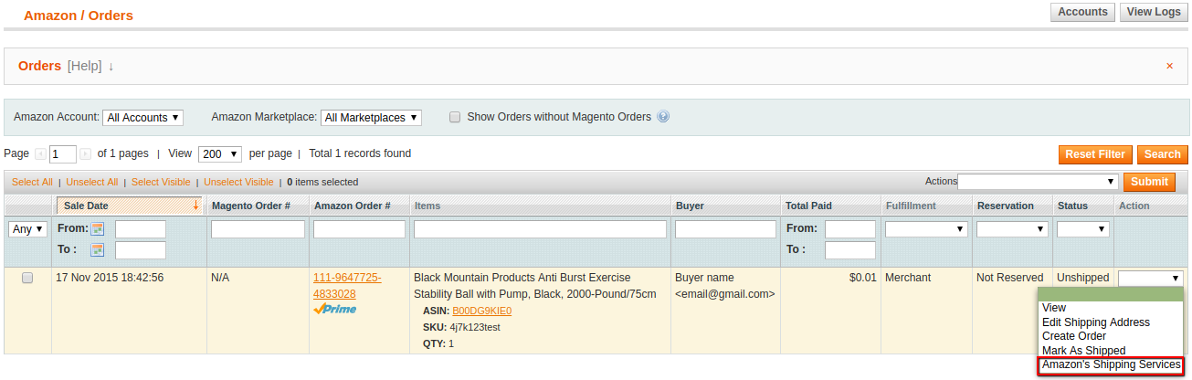
Task: Focus Amazon Order # filter field
Action: [x=359, y=229]
